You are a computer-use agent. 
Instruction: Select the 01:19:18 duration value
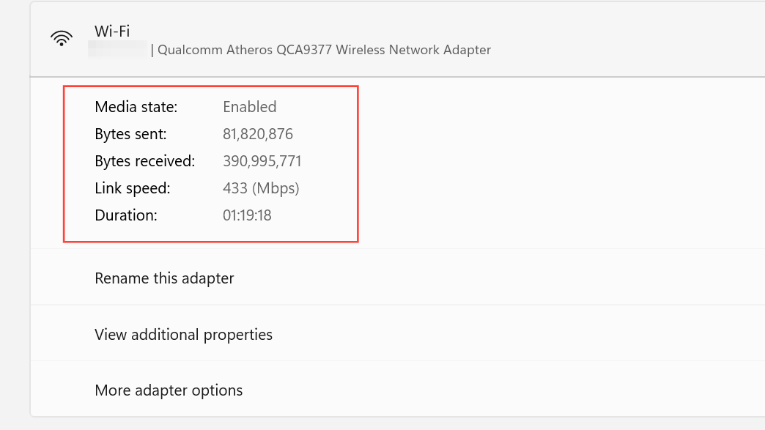pos(247,215)
